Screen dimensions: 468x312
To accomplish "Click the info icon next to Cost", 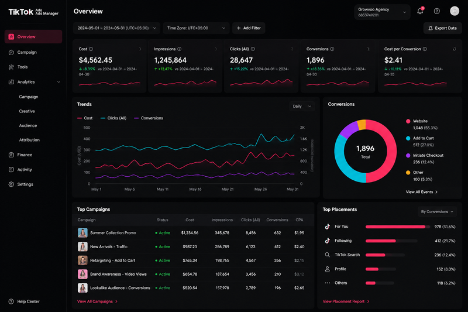I will coord(91,49).
